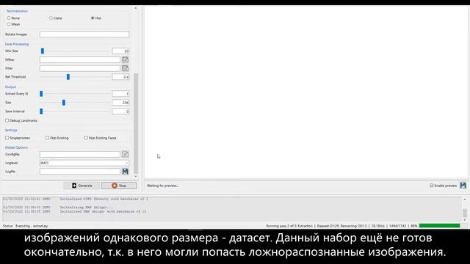Click the Extract Every N value box
Image resolution: width=470 pixels, height=264 pixels.
coord(120,94)
